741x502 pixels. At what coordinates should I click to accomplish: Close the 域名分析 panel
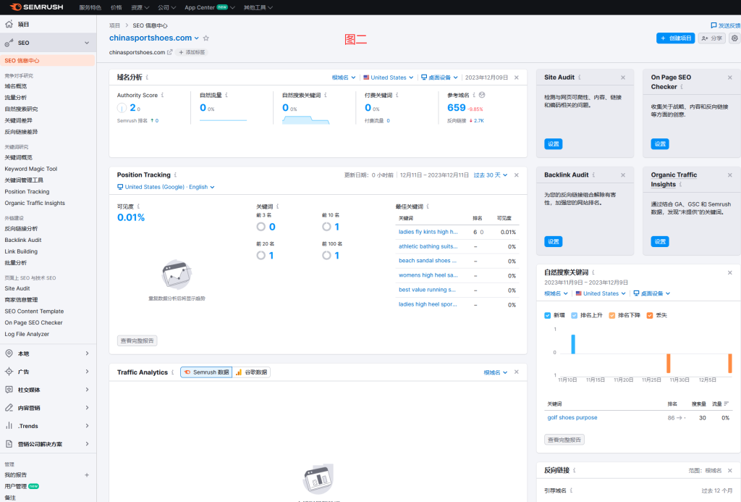pyautogui.click(x=517, y=78)
